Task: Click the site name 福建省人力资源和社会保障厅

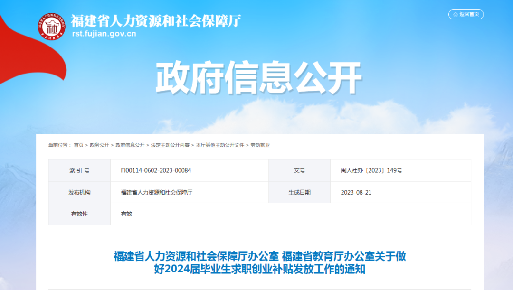Action: (156, 20)
